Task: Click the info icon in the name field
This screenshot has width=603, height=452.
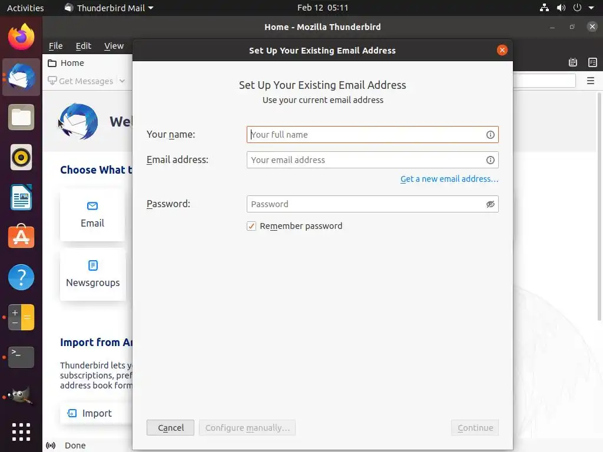Action: tap(491, 135)
